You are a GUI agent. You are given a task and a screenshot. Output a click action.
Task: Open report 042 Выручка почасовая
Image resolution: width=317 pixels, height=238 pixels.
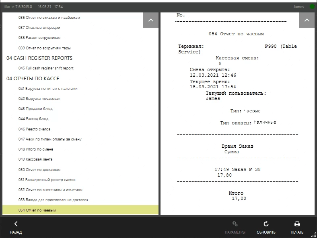coord(39,99)
